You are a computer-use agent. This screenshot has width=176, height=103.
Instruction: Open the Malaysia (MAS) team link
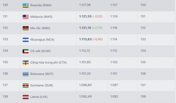41,17
